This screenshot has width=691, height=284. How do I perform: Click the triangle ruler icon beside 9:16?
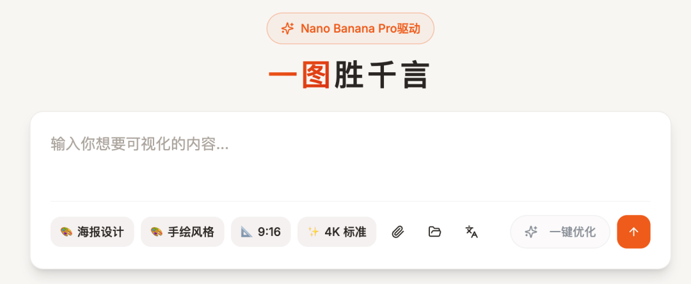click(x=247, y=232)
